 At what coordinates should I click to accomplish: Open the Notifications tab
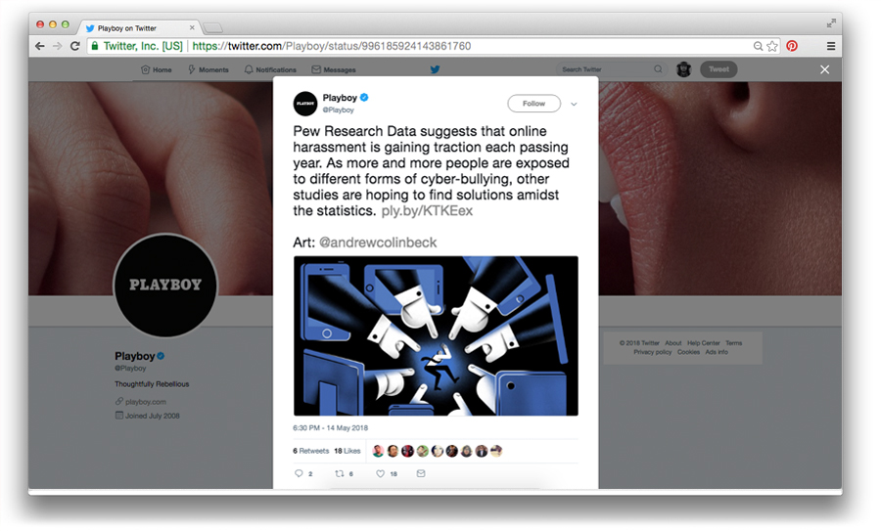tap(270, 69)
